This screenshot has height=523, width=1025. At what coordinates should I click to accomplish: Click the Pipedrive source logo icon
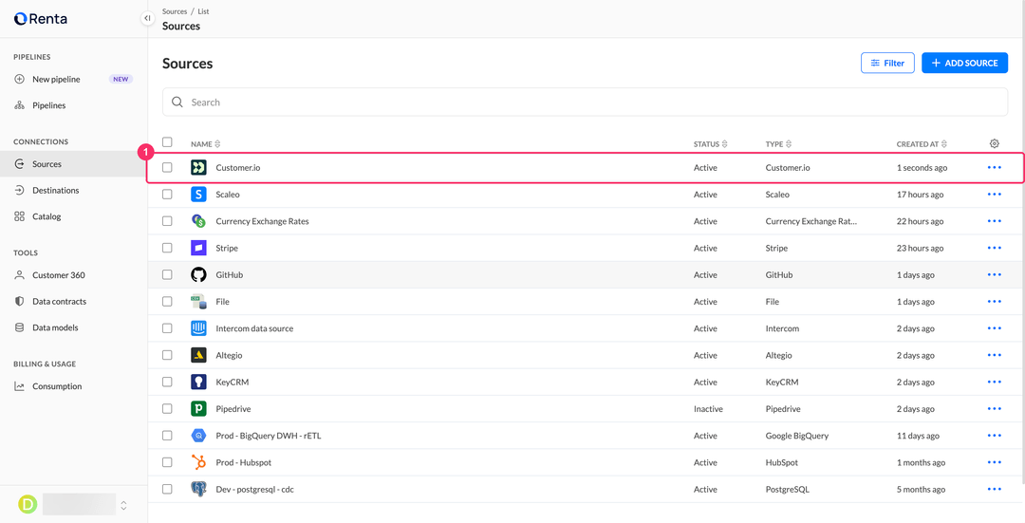[198, 408]
